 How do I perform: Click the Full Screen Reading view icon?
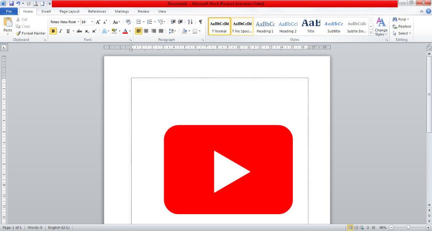pos(356,228)
